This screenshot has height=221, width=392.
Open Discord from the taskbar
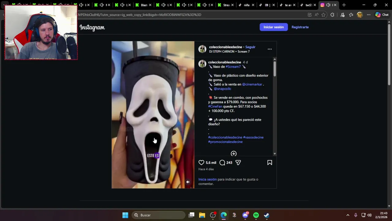pos(245,215)
